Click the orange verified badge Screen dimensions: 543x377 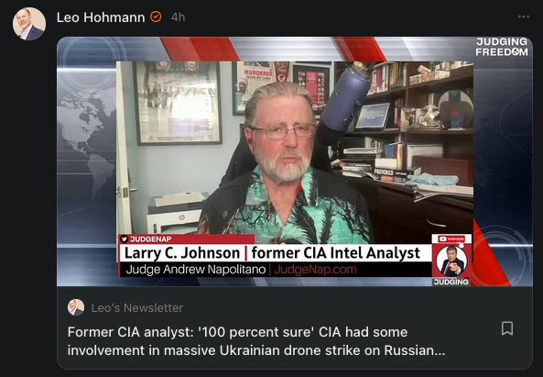coord(156,17)
